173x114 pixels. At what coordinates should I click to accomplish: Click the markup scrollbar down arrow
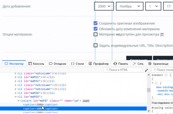[148, 111]
